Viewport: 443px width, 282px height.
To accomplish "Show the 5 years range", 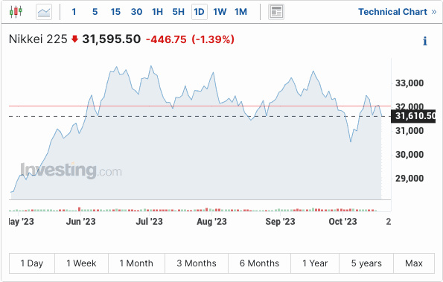I will click(366, 263).
